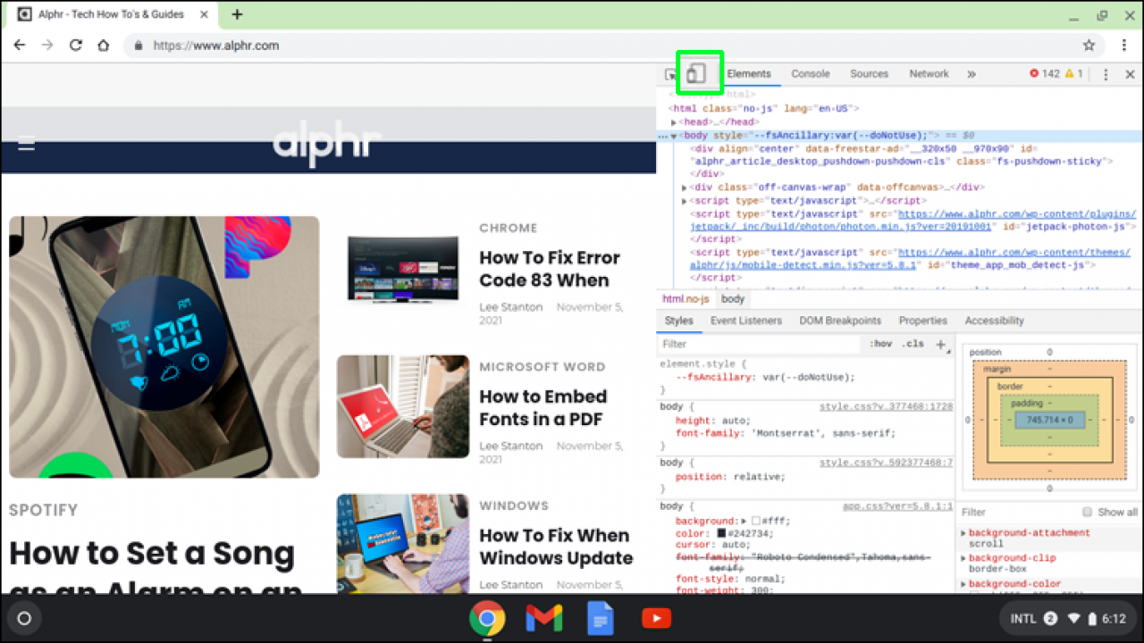
Task: Open the app launcher circle button
Action: (24, 618)
